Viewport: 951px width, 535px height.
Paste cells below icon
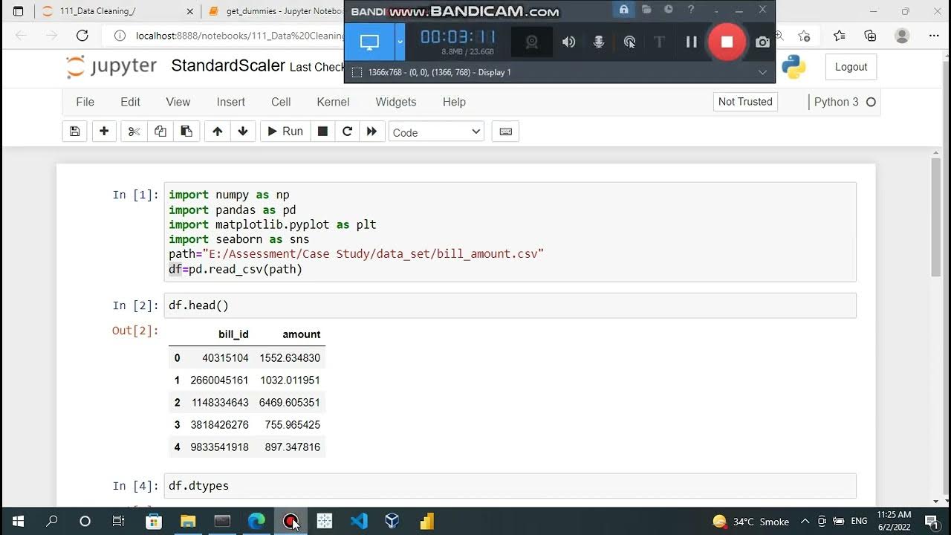tap(186, 132)
